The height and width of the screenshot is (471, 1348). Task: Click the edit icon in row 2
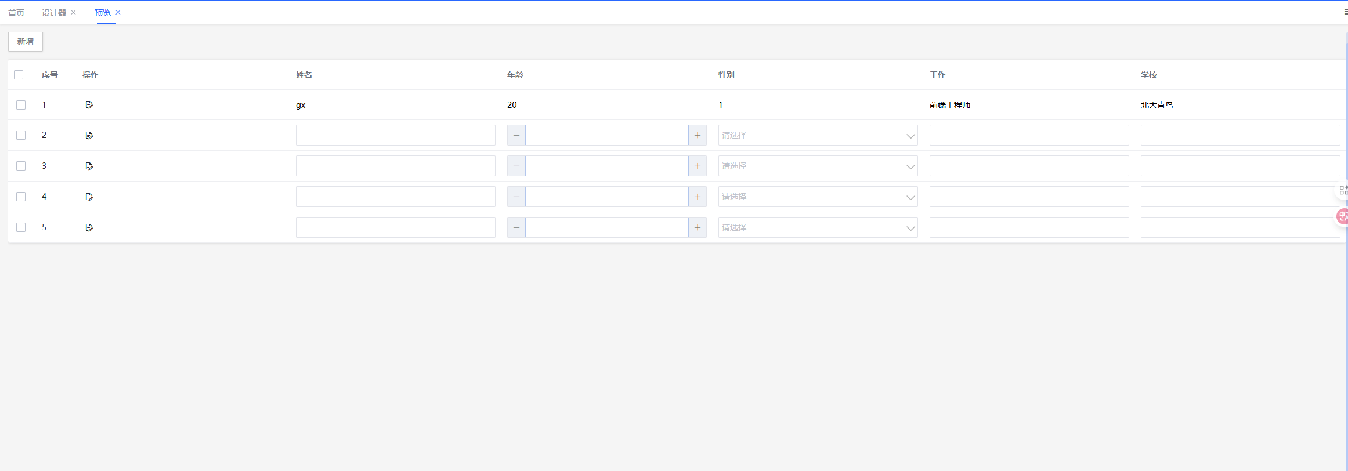pos(89,135)
